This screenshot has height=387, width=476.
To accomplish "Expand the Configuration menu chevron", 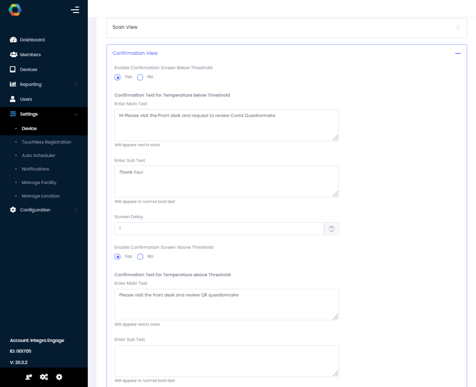I will click(76, 210).
